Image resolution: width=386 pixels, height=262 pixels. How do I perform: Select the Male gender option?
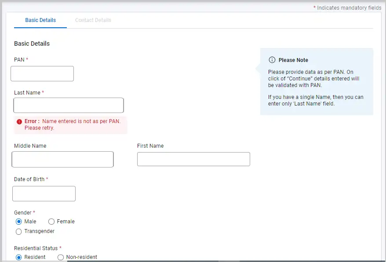pyautogui.click(x=18, y=222)
